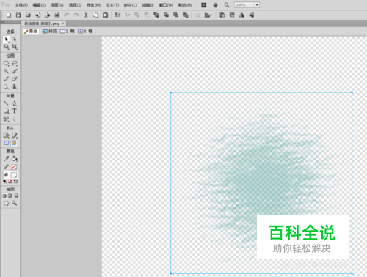Screen dimensions: 367x277
Task: Expand the Align dropdown in toolbar
Action: click(208, 15)
